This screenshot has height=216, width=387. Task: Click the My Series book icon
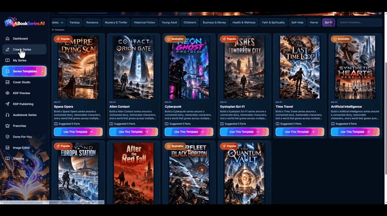(x=8, y=60)
